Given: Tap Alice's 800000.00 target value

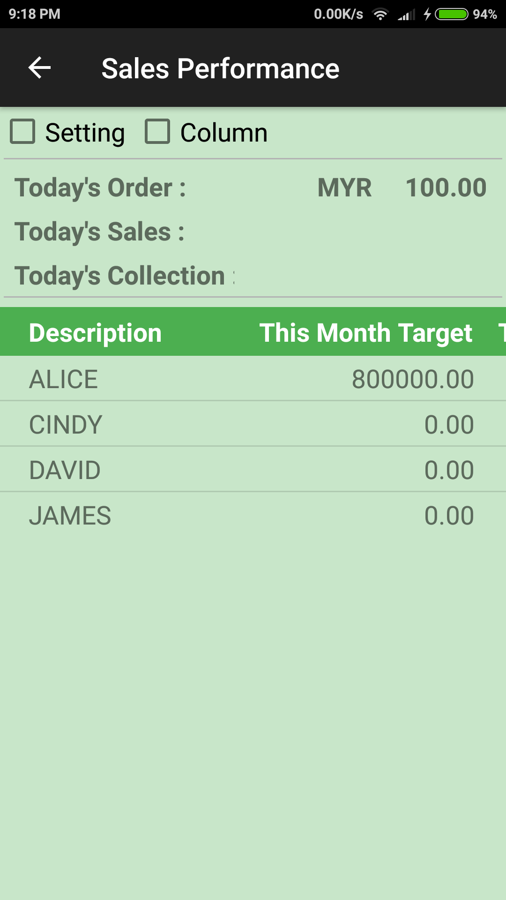Looking at the screenshot, I should [413, 379].
